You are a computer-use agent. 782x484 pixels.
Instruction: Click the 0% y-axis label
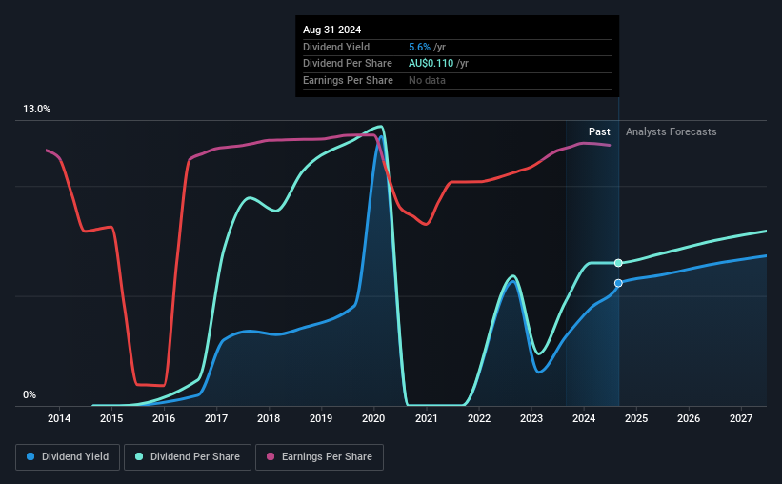pyautogui.click(x=30, y=394)
